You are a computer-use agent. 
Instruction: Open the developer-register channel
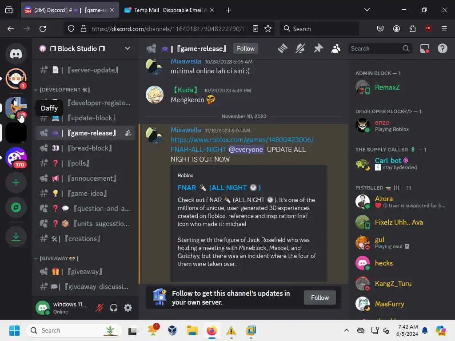(x=85, y=103)
